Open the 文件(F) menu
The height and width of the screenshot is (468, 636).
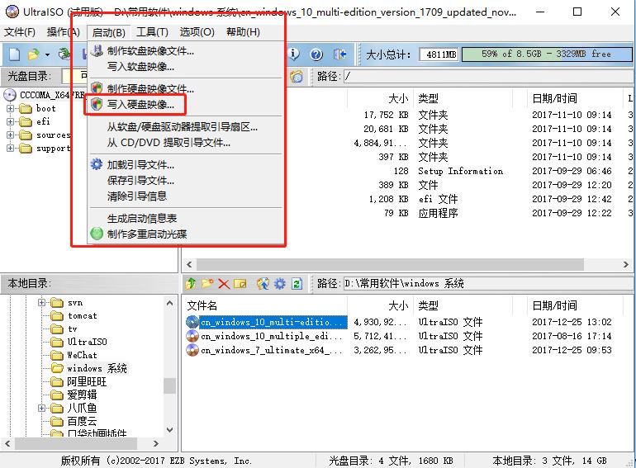(20, 32)
